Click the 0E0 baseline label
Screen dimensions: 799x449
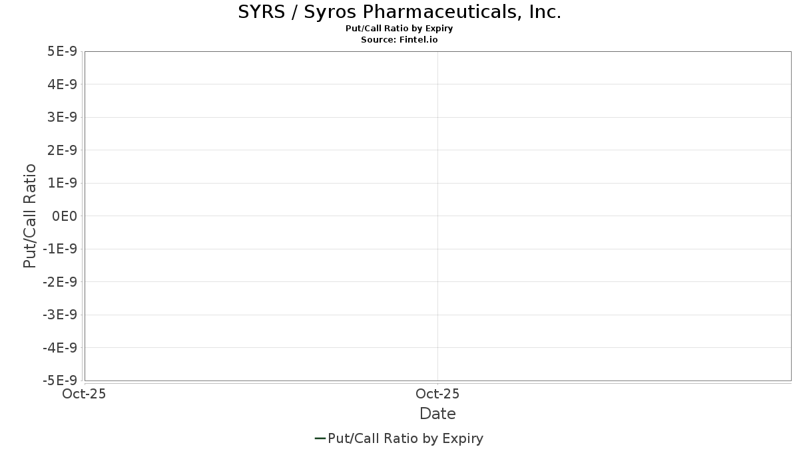(66, 216)
